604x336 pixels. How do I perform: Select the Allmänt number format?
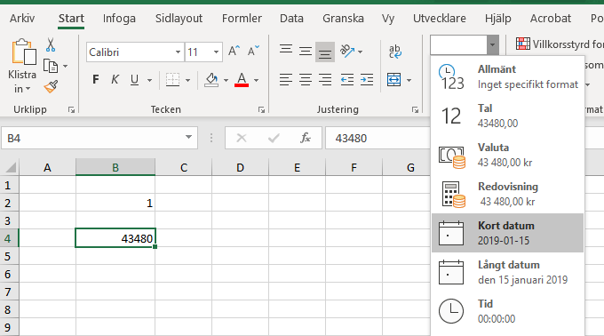coord(508,76)
